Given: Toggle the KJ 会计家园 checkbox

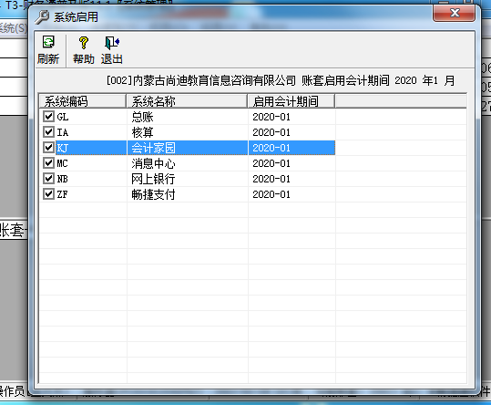Looking at the screenshot, I should click(48, 148).
